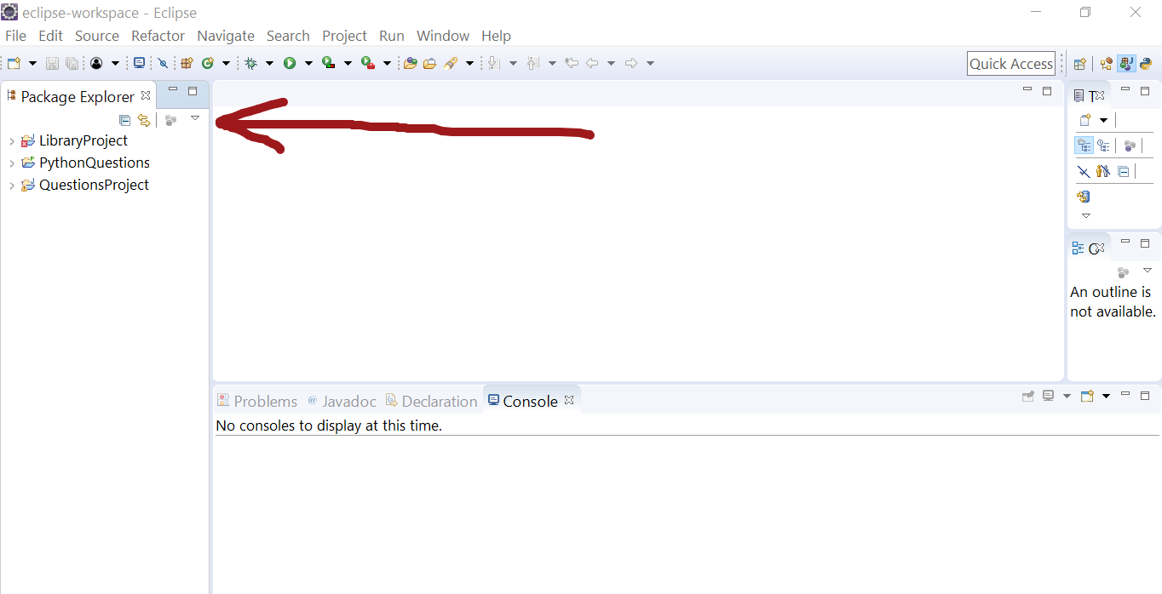
Task: Click the Open Console icon in Console view
Action: 1087,396
